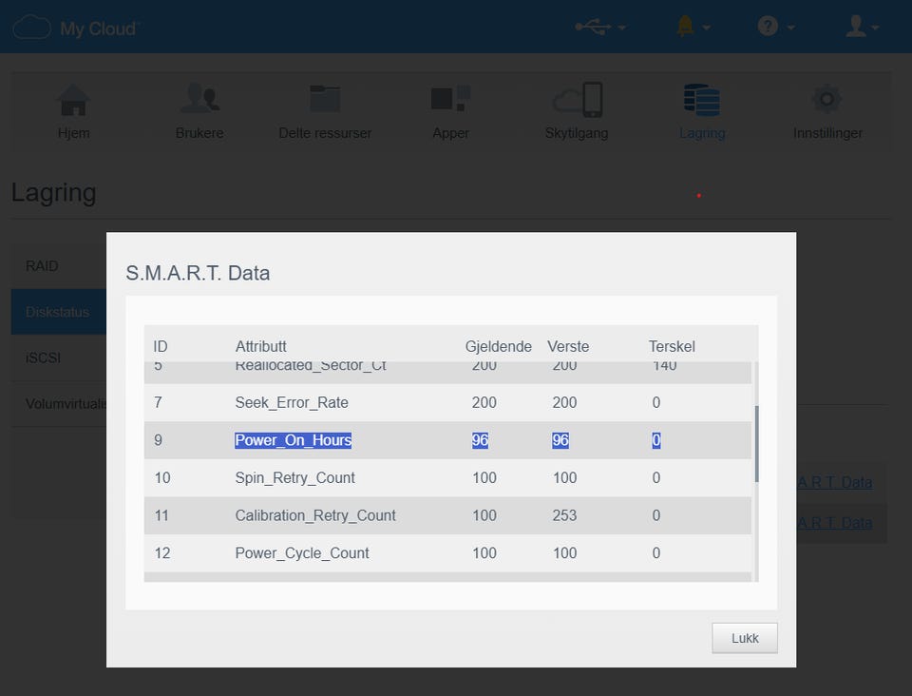Screen dimensions: 912x696
Task: Click the My Cloud logo icon
Action: coord(31,27)
